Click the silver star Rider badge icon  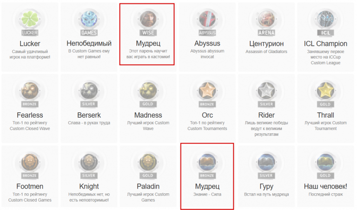266,91
